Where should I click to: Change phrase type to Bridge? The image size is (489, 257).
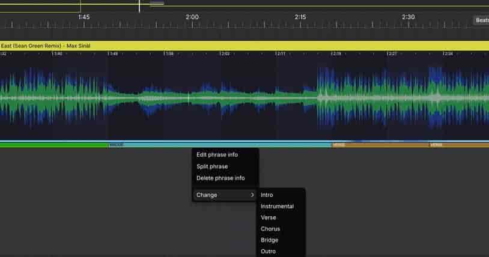[270, 240]
